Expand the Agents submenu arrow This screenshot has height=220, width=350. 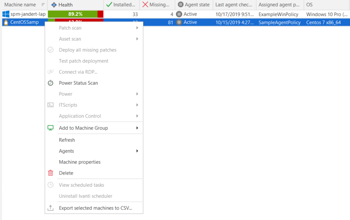coord(137,151)
